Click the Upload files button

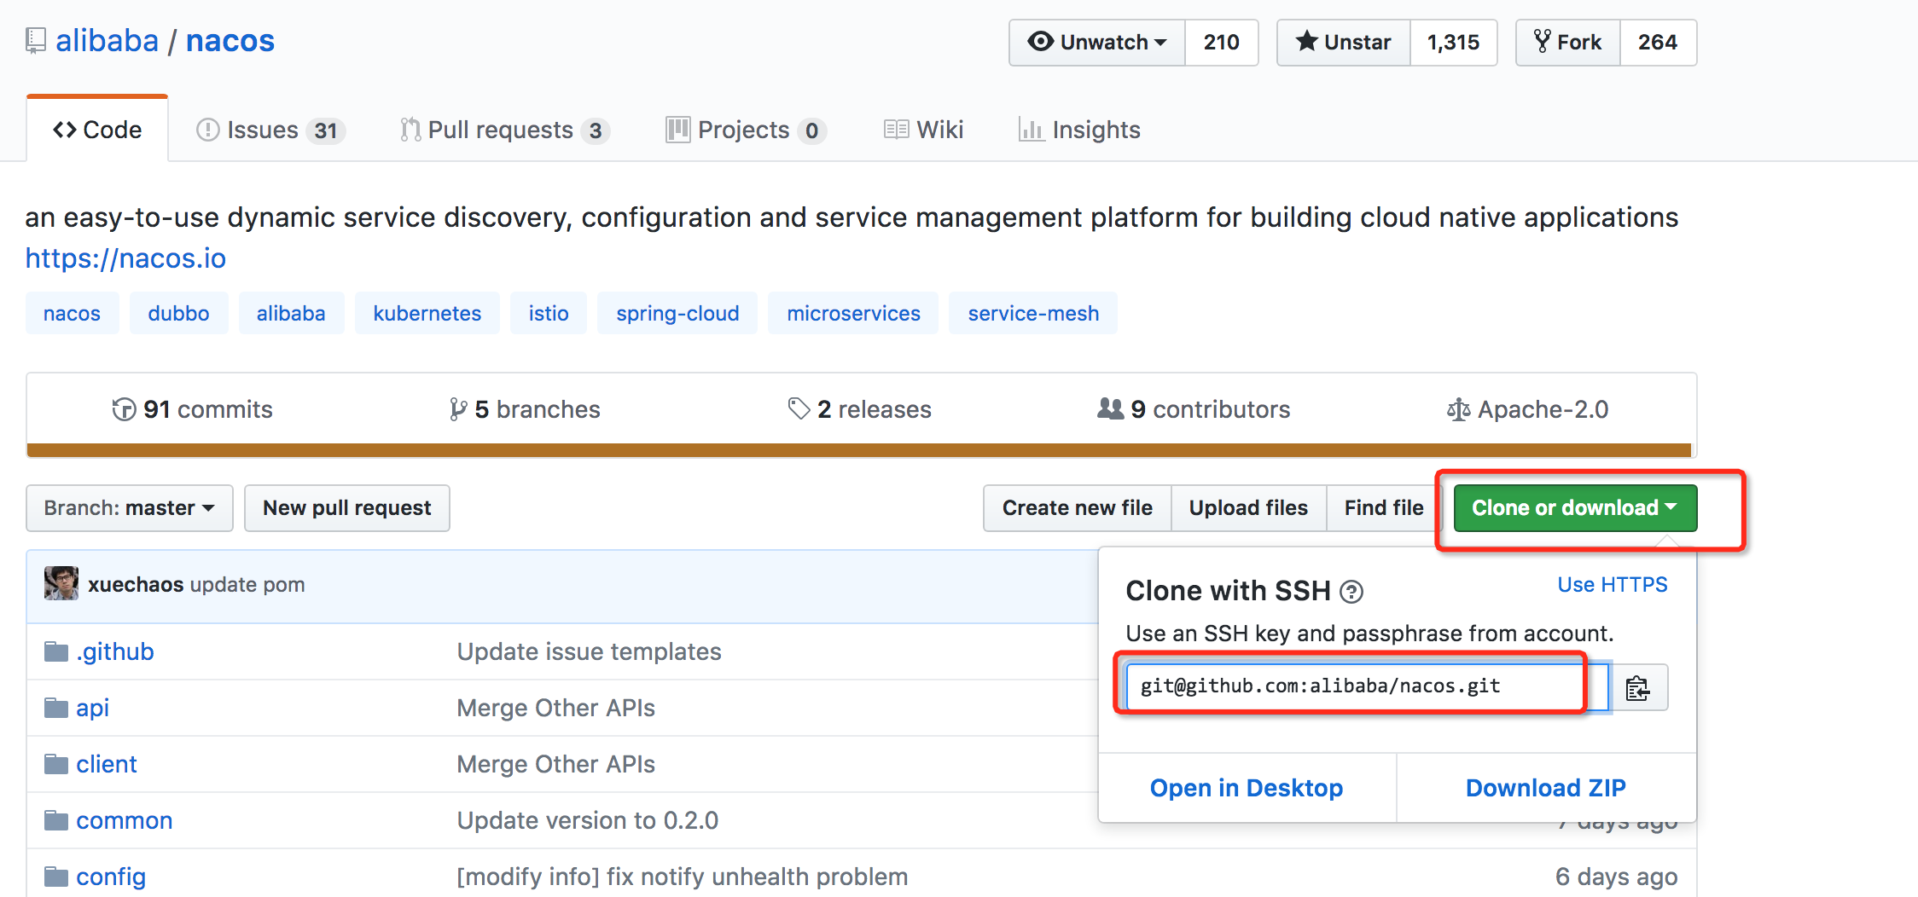(1249, 508)
